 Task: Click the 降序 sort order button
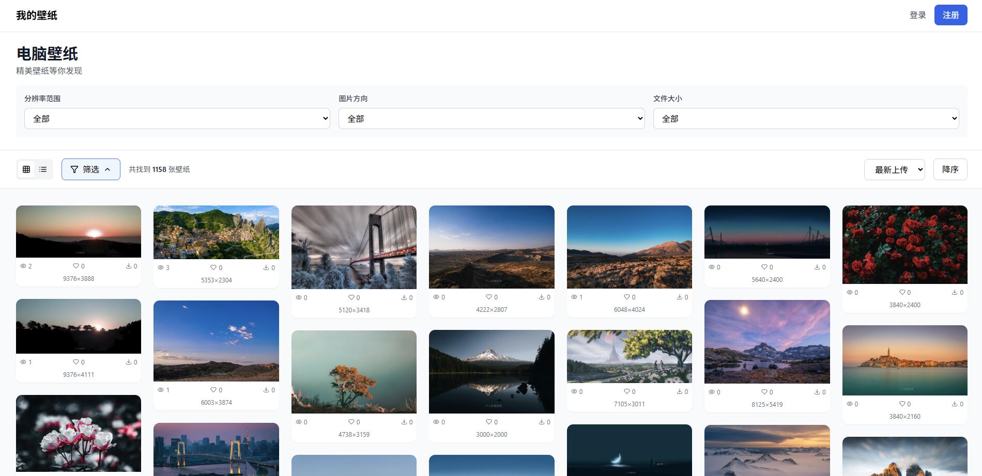950,169
